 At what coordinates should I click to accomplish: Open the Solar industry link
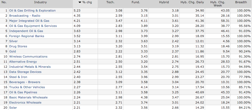click(x=13, y=108)
